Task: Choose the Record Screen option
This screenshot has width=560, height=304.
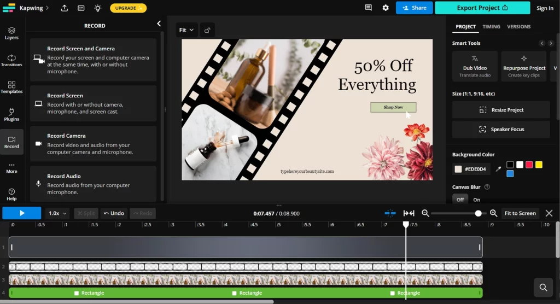Action: [93, 103]
